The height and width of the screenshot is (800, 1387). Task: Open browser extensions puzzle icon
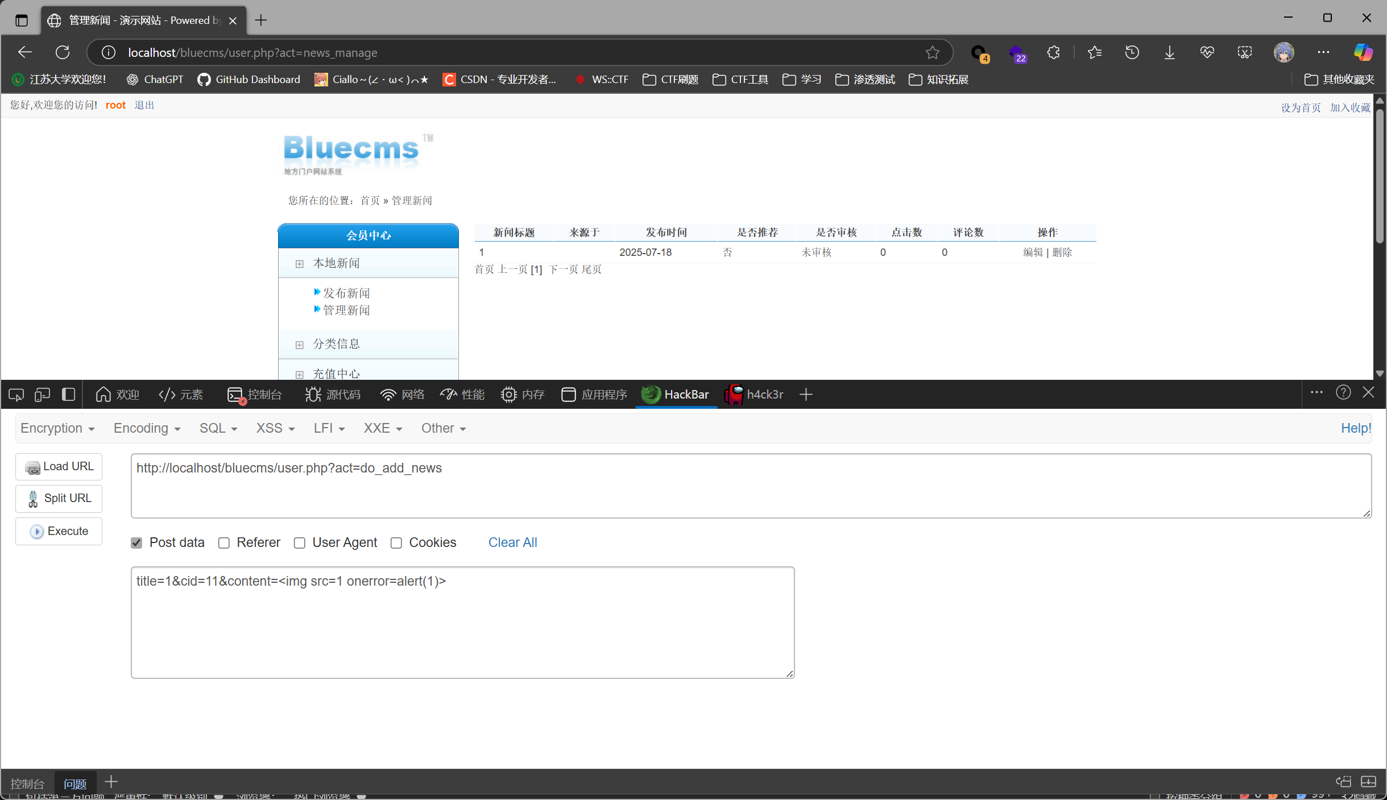tap(1053, 52)
